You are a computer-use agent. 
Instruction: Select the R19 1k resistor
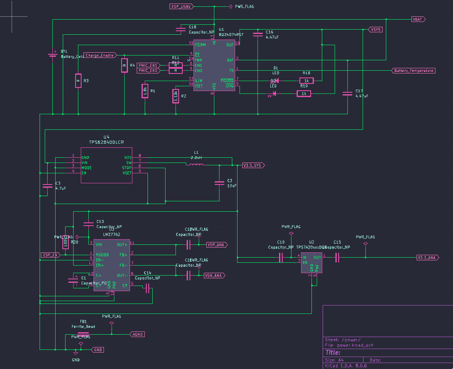304,93
